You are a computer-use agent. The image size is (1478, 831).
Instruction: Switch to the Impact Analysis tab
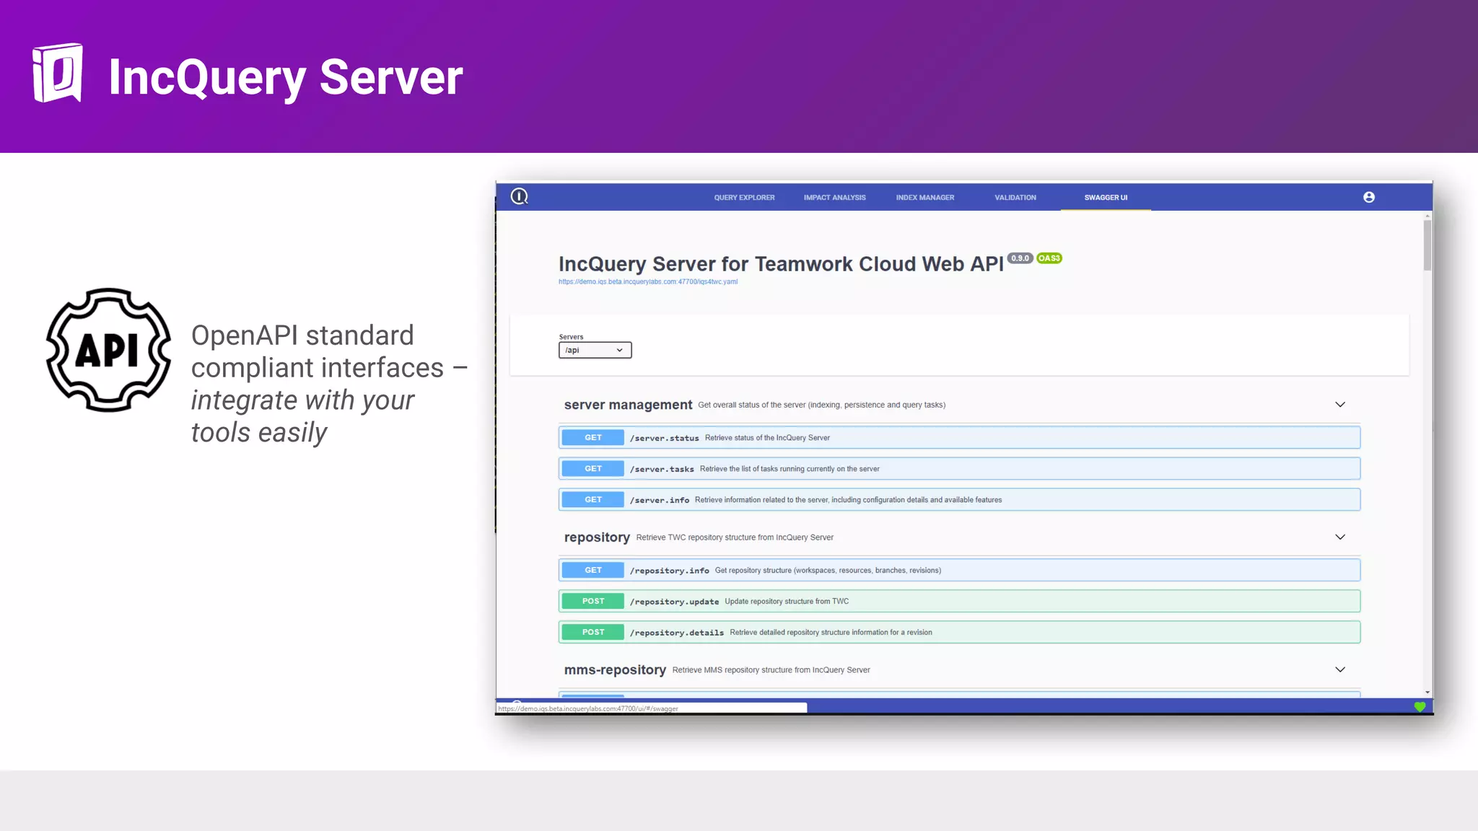pos(834,197)
